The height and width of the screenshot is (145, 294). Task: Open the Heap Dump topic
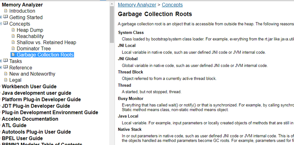(x=30, y=30)
